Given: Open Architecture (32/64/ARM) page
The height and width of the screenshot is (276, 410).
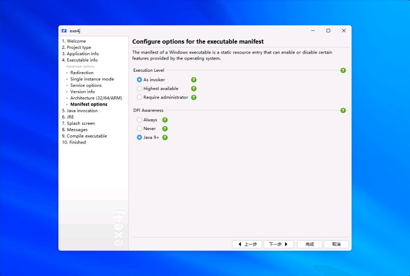Looking at the screenshot, I should [x=96, y=98].
